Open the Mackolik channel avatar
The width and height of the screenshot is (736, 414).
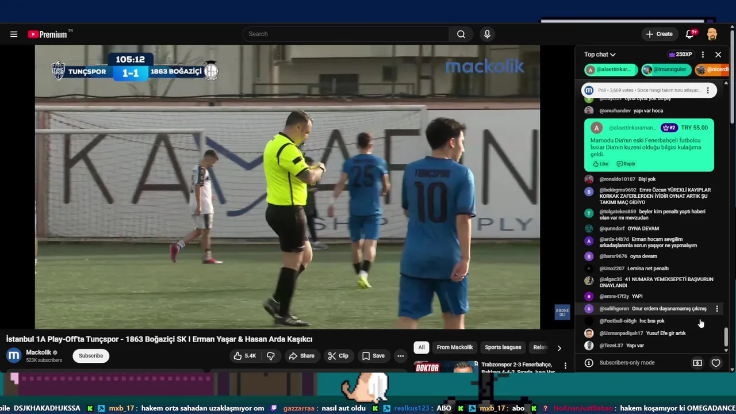(14, 355)
